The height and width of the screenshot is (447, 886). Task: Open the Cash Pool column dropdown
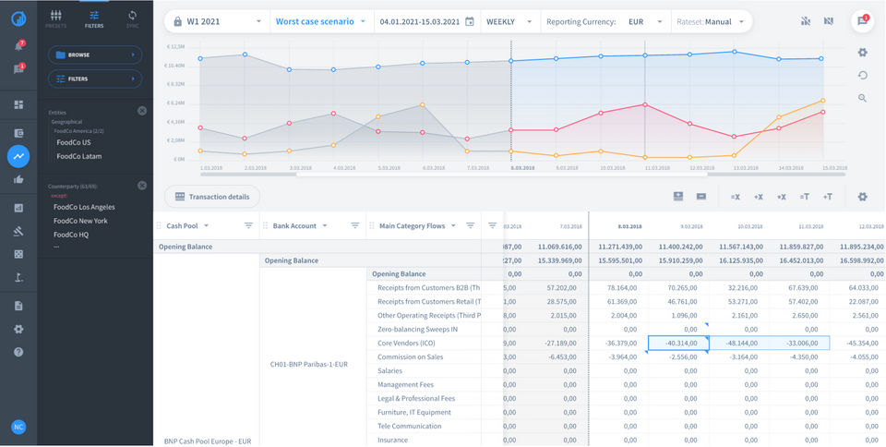tap(206, 225)
